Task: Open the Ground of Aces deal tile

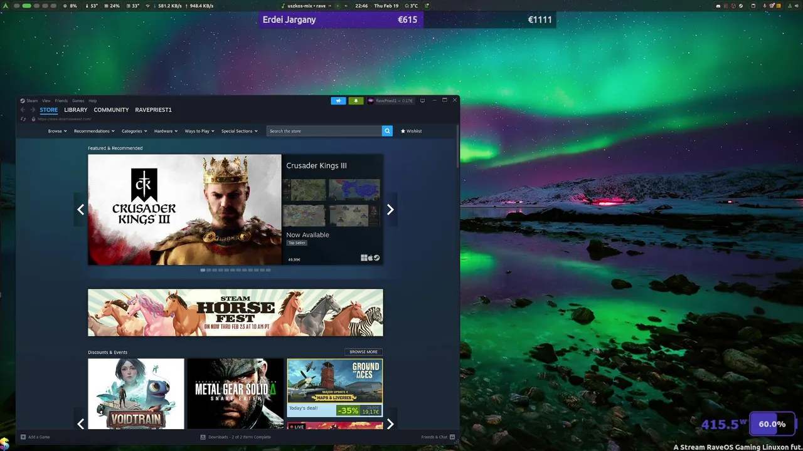Action: pyautogui.click(x=335, y=388)
